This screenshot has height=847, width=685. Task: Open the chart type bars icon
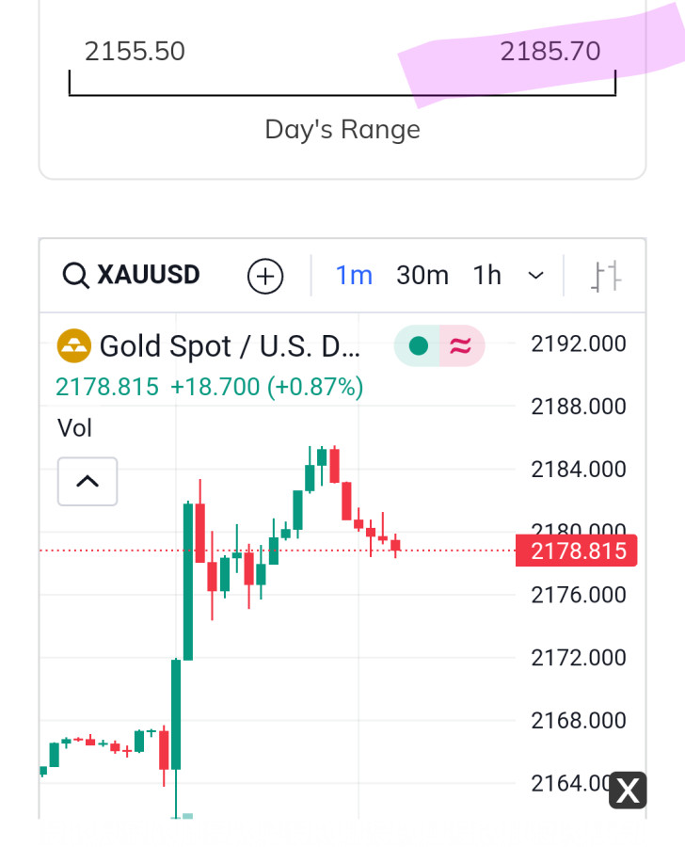pos(606,276)
